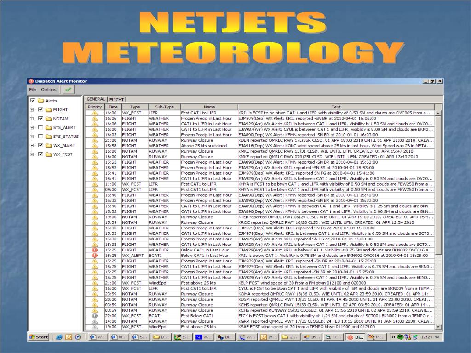Open the Options menu

click(49, 90)
